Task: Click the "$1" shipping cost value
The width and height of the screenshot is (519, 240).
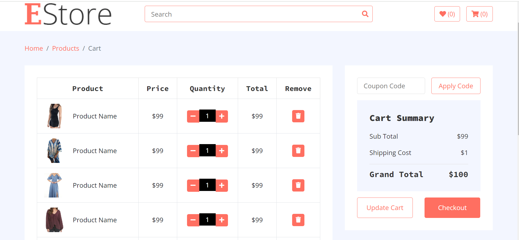Action: click(464, 153)
